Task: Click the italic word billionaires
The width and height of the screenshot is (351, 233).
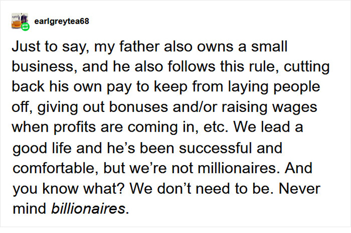Action: 88,209
